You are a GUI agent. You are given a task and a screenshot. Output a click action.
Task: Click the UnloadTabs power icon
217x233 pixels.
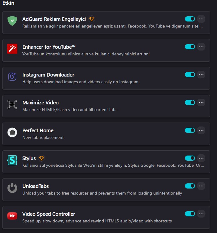[x=12, y=188]
